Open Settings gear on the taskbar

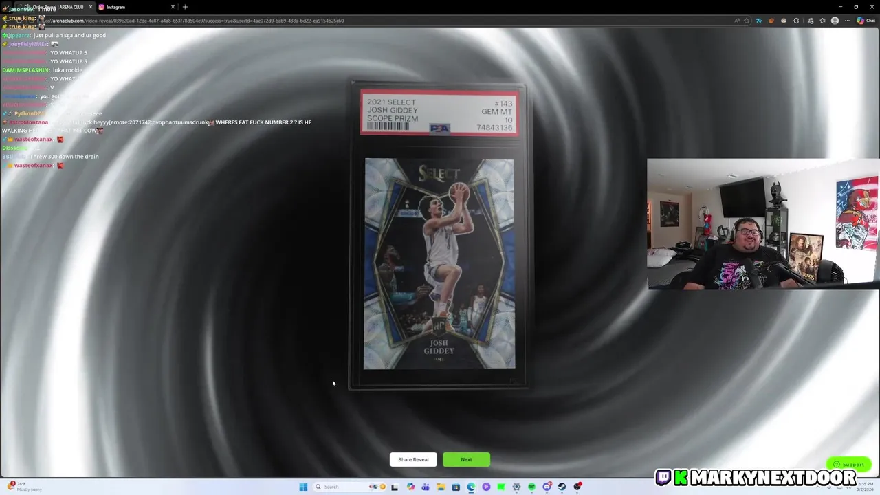(x=516, y=487)
